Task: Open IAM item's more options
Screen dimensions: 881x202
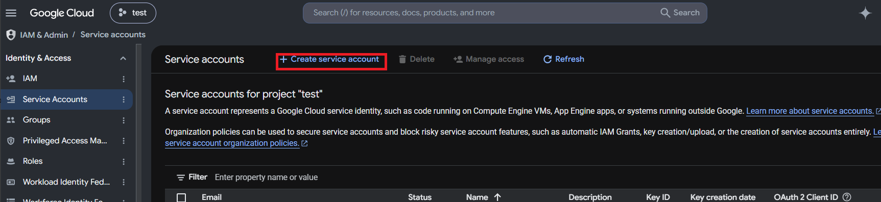Action: (x=124, y=79)
